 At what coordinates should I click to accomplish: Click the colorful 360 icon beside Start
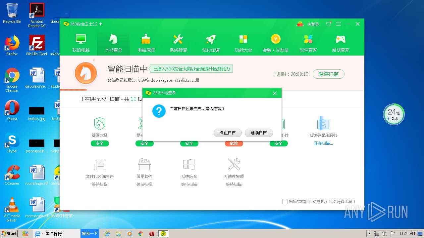click(25, 233)
